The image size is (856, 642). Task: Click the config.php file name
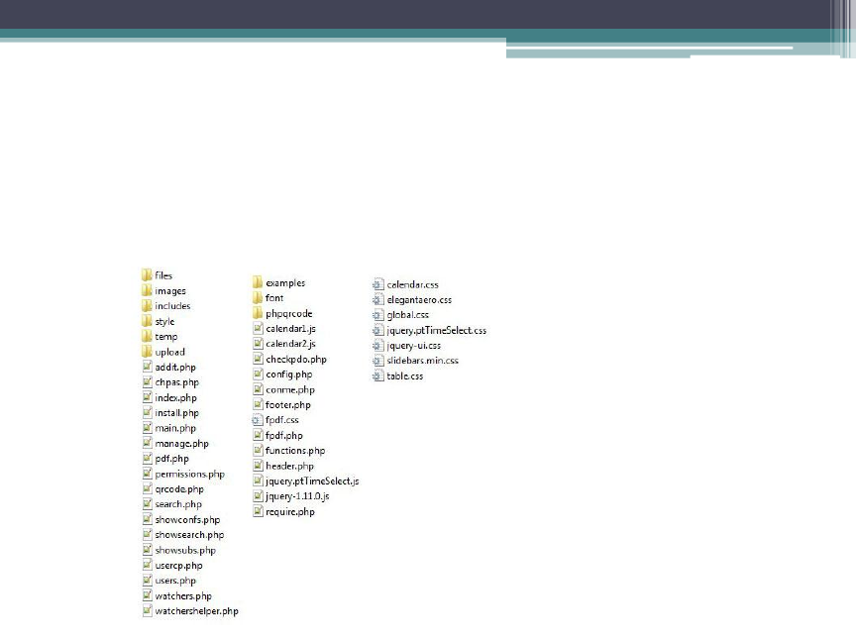pos(288,374)
